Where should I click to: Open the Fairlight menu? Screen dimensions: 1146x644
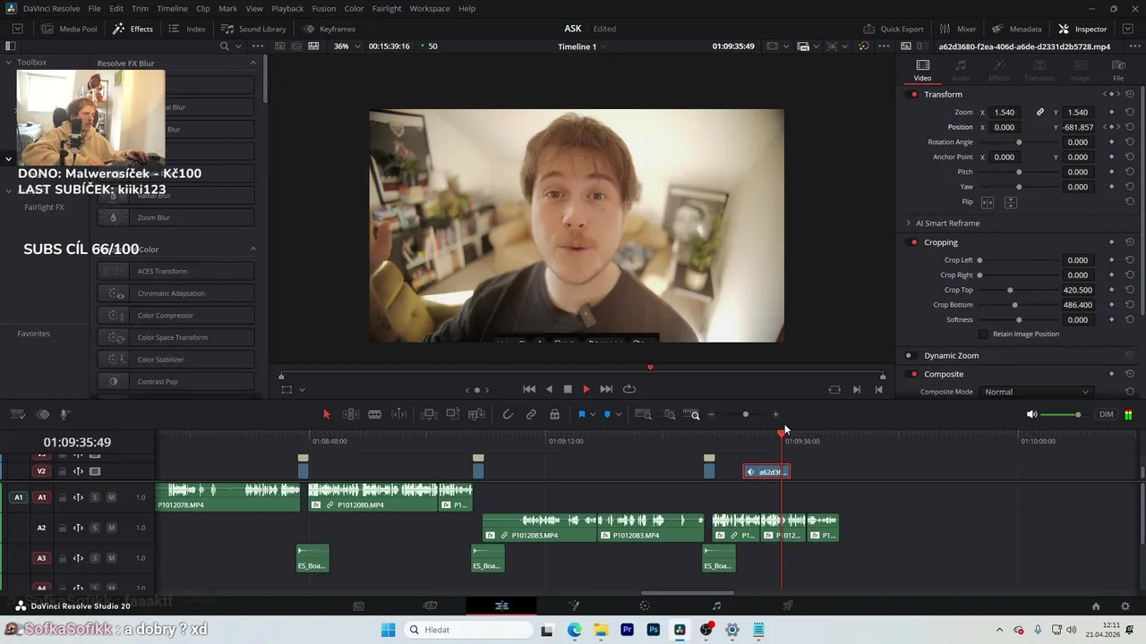click(x=387, y=8)
